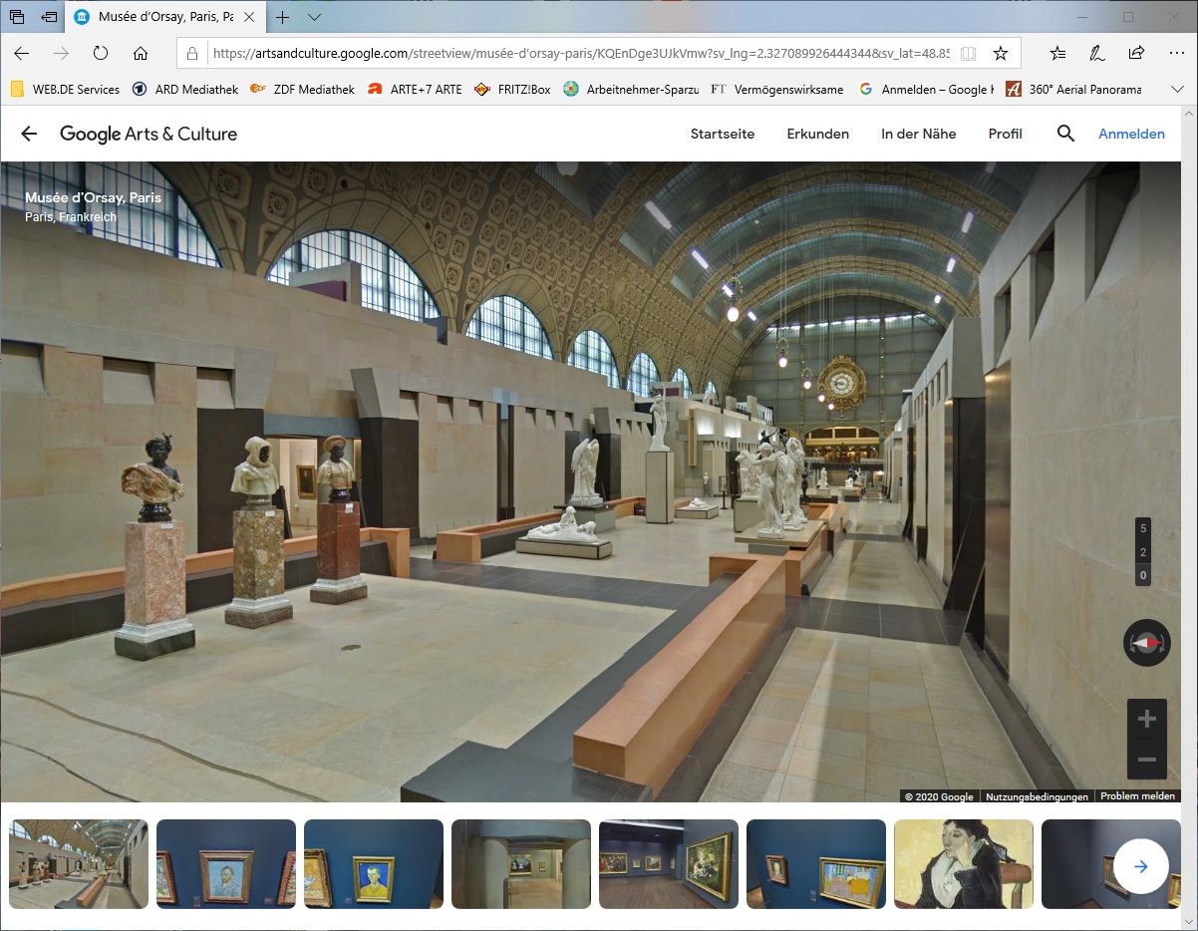Open the Erkunden menu item
Screen dimensions: 1198x931
coord(817,134)
